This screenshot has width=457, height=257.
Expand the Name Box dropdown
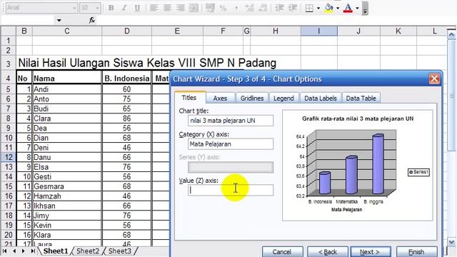pos(59,21)
